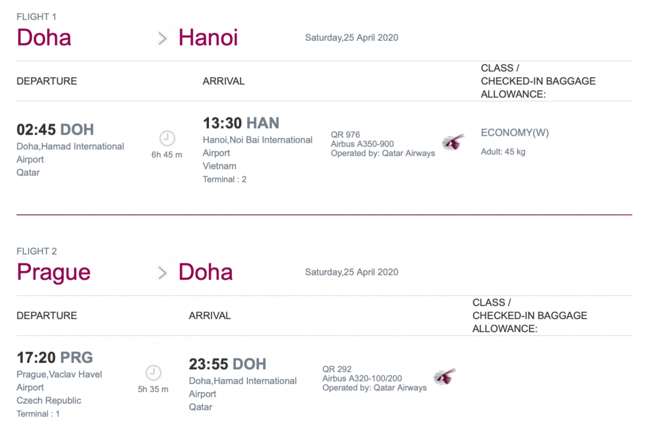This screenshot has height=439, width=648.
Task: Click the Adult: 45 kg baggage allowance
Action: pos(503,152)
